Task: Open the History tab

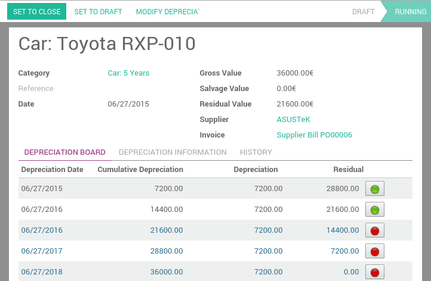Action: pos(255,152)
